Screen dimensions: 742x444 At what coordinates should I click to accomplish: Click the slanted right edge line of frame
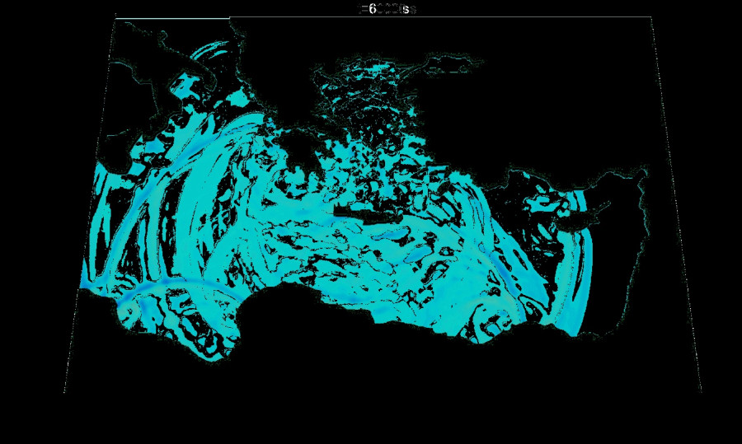676,206
